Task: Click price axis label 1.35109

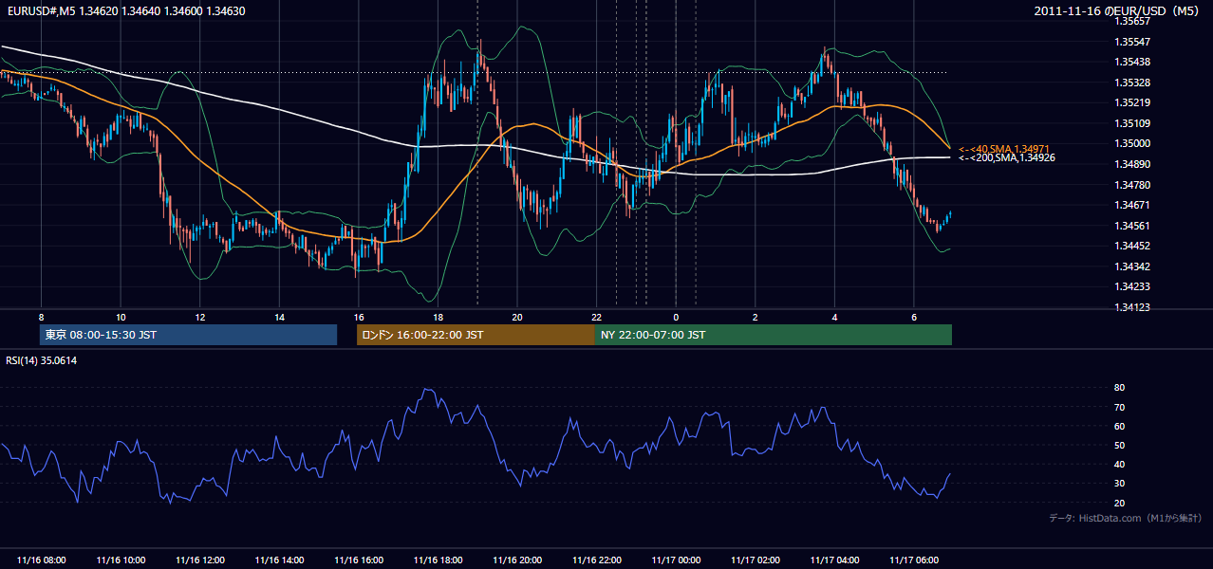Action: [x=1132, y=124]
